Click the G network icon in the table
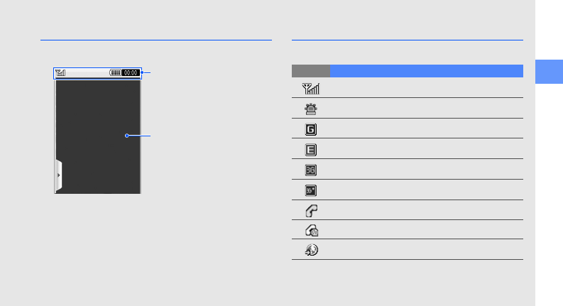 [x=311, y=130]
